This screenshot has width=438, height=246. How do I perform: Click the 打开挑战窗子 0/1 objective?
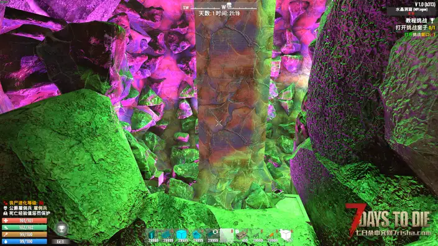point(415,28)
